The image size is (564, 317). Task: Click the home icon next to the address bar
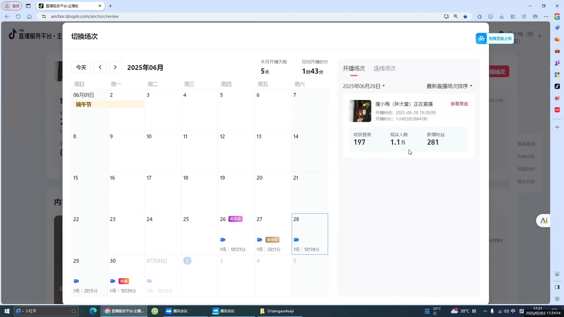point(29,16)
